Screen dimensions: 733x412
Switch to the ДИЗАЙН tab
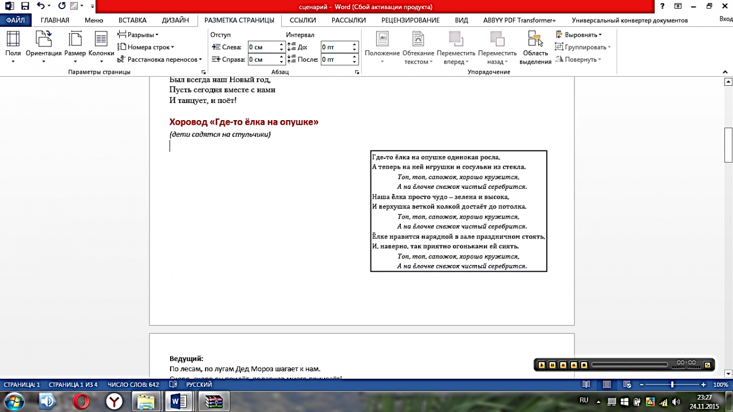pyautogui.click(x=175, y=20)
